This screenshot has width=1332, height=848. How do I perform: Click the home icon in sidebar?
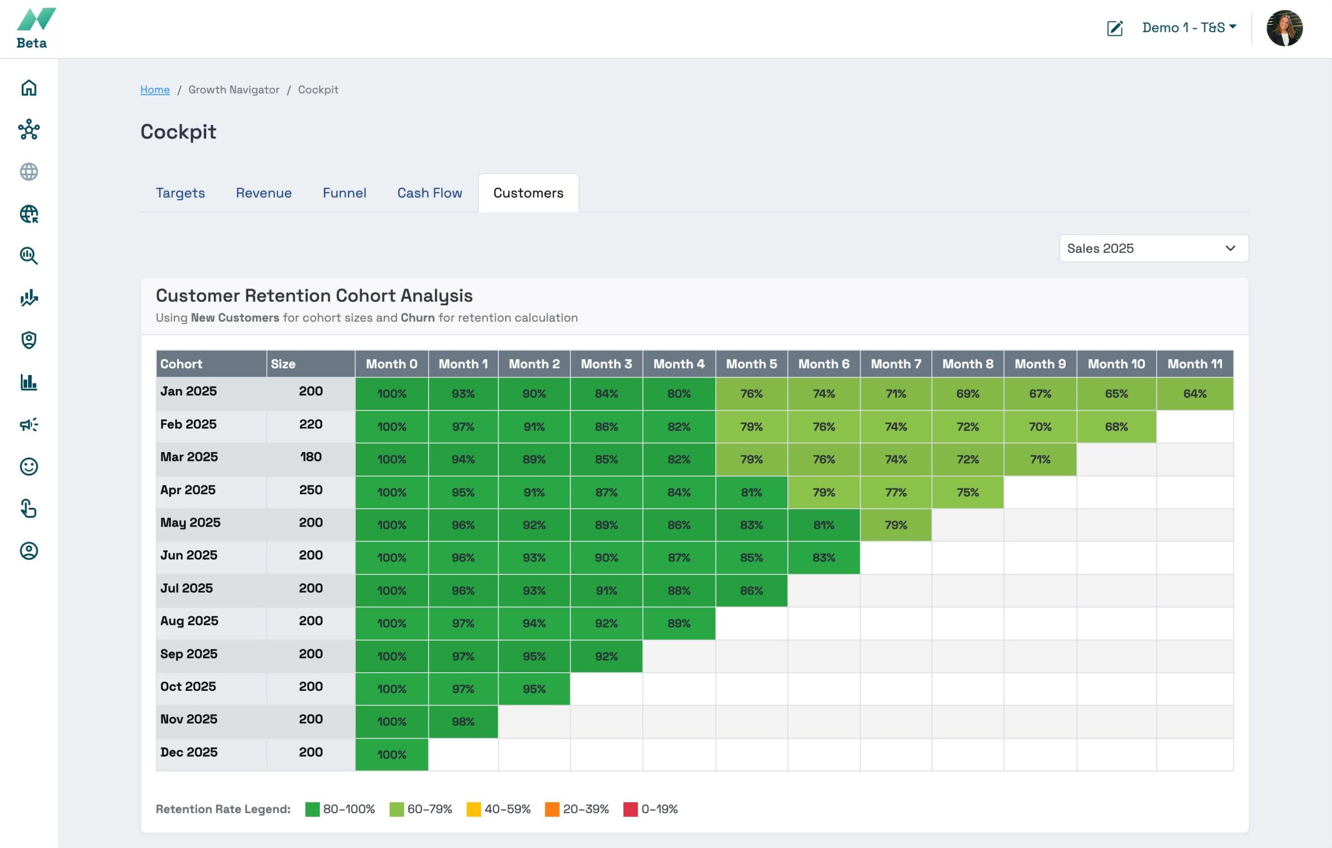[x=29, y=88]
